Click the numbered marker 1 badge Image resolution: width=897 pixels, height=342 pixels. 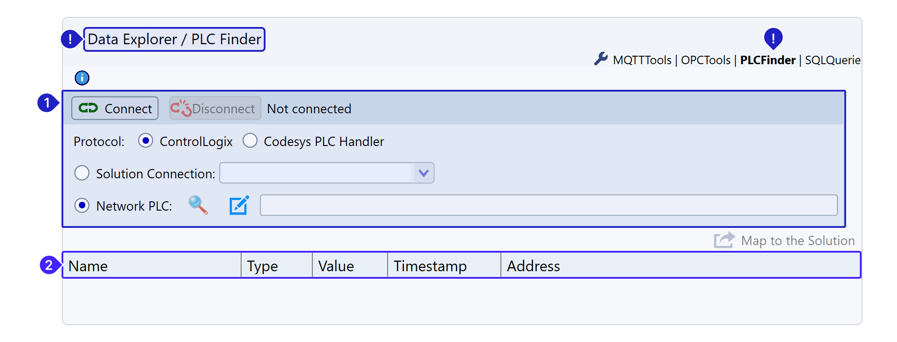47,103
